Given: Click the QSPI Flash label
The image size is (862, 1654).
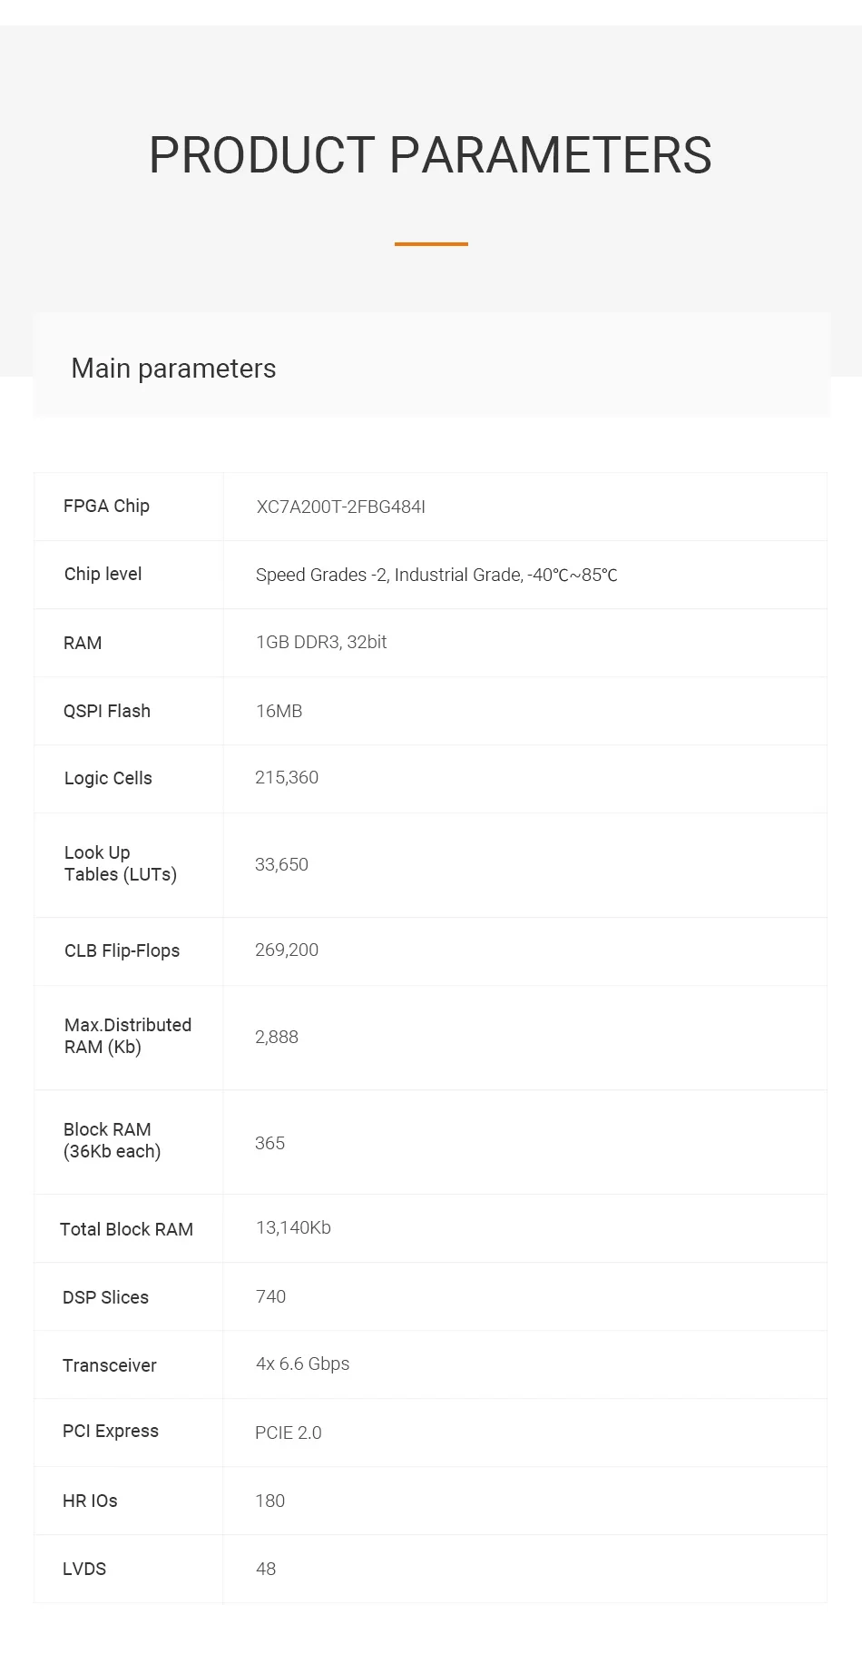Looking at the screenshot, I should tap(107, 712).
